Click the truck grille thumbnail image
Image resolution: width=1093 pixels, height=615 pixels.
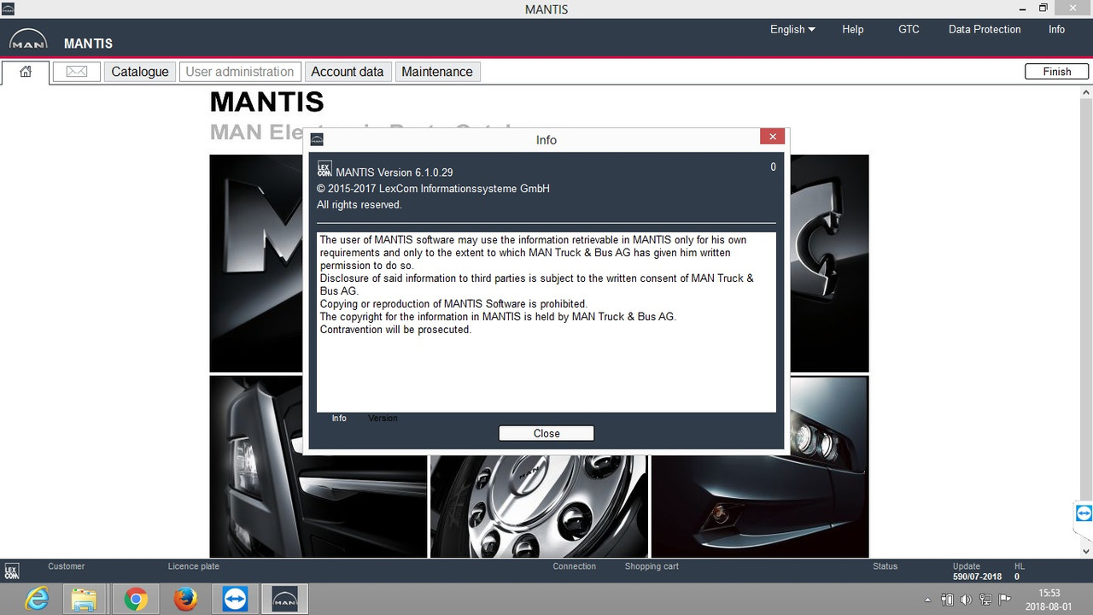[x=319, y=466]
